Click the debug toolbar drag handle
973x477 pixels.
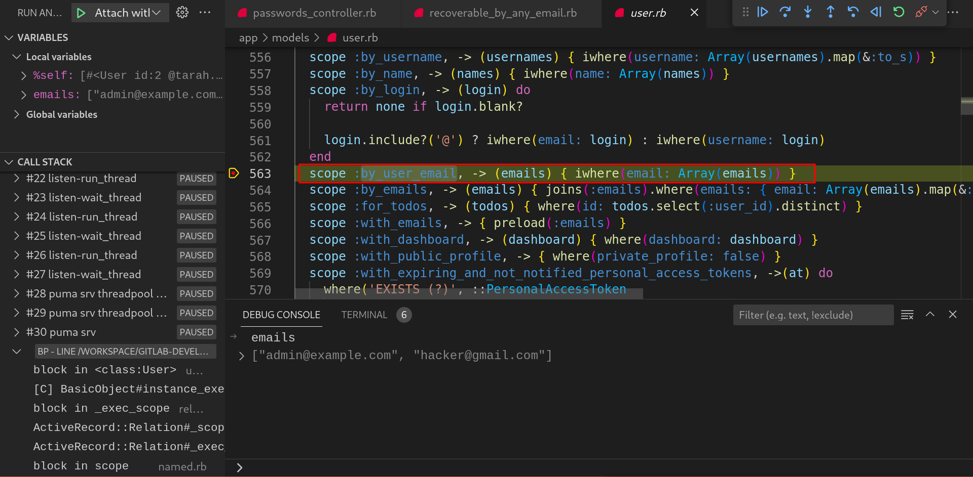745,12
